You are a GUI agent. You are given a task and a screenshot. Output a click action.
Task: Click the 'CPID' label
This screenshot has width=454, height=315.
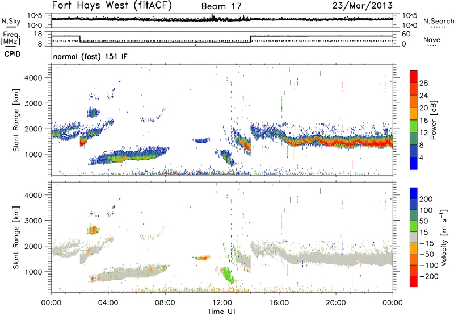point(12,54)
